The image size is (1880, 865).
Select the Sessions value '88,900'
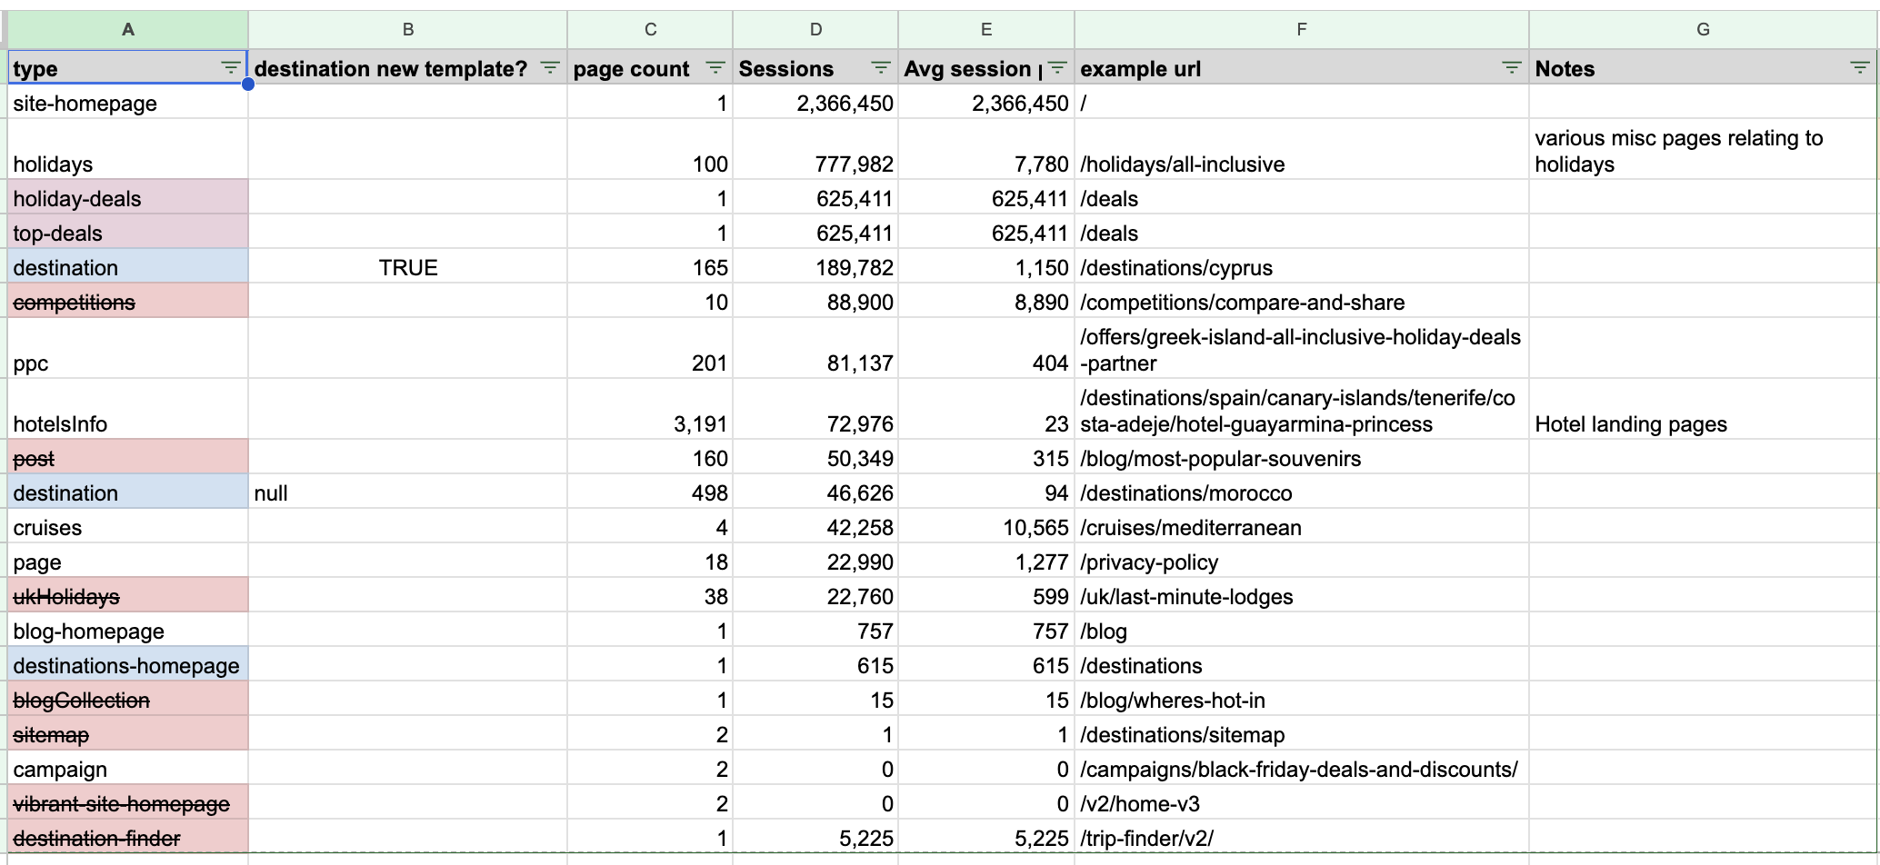[x=815, y=302]
